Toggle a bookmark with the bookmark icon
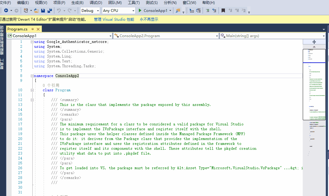The width and height of the screenshot is (329, 196). click(x=223, y=10)
